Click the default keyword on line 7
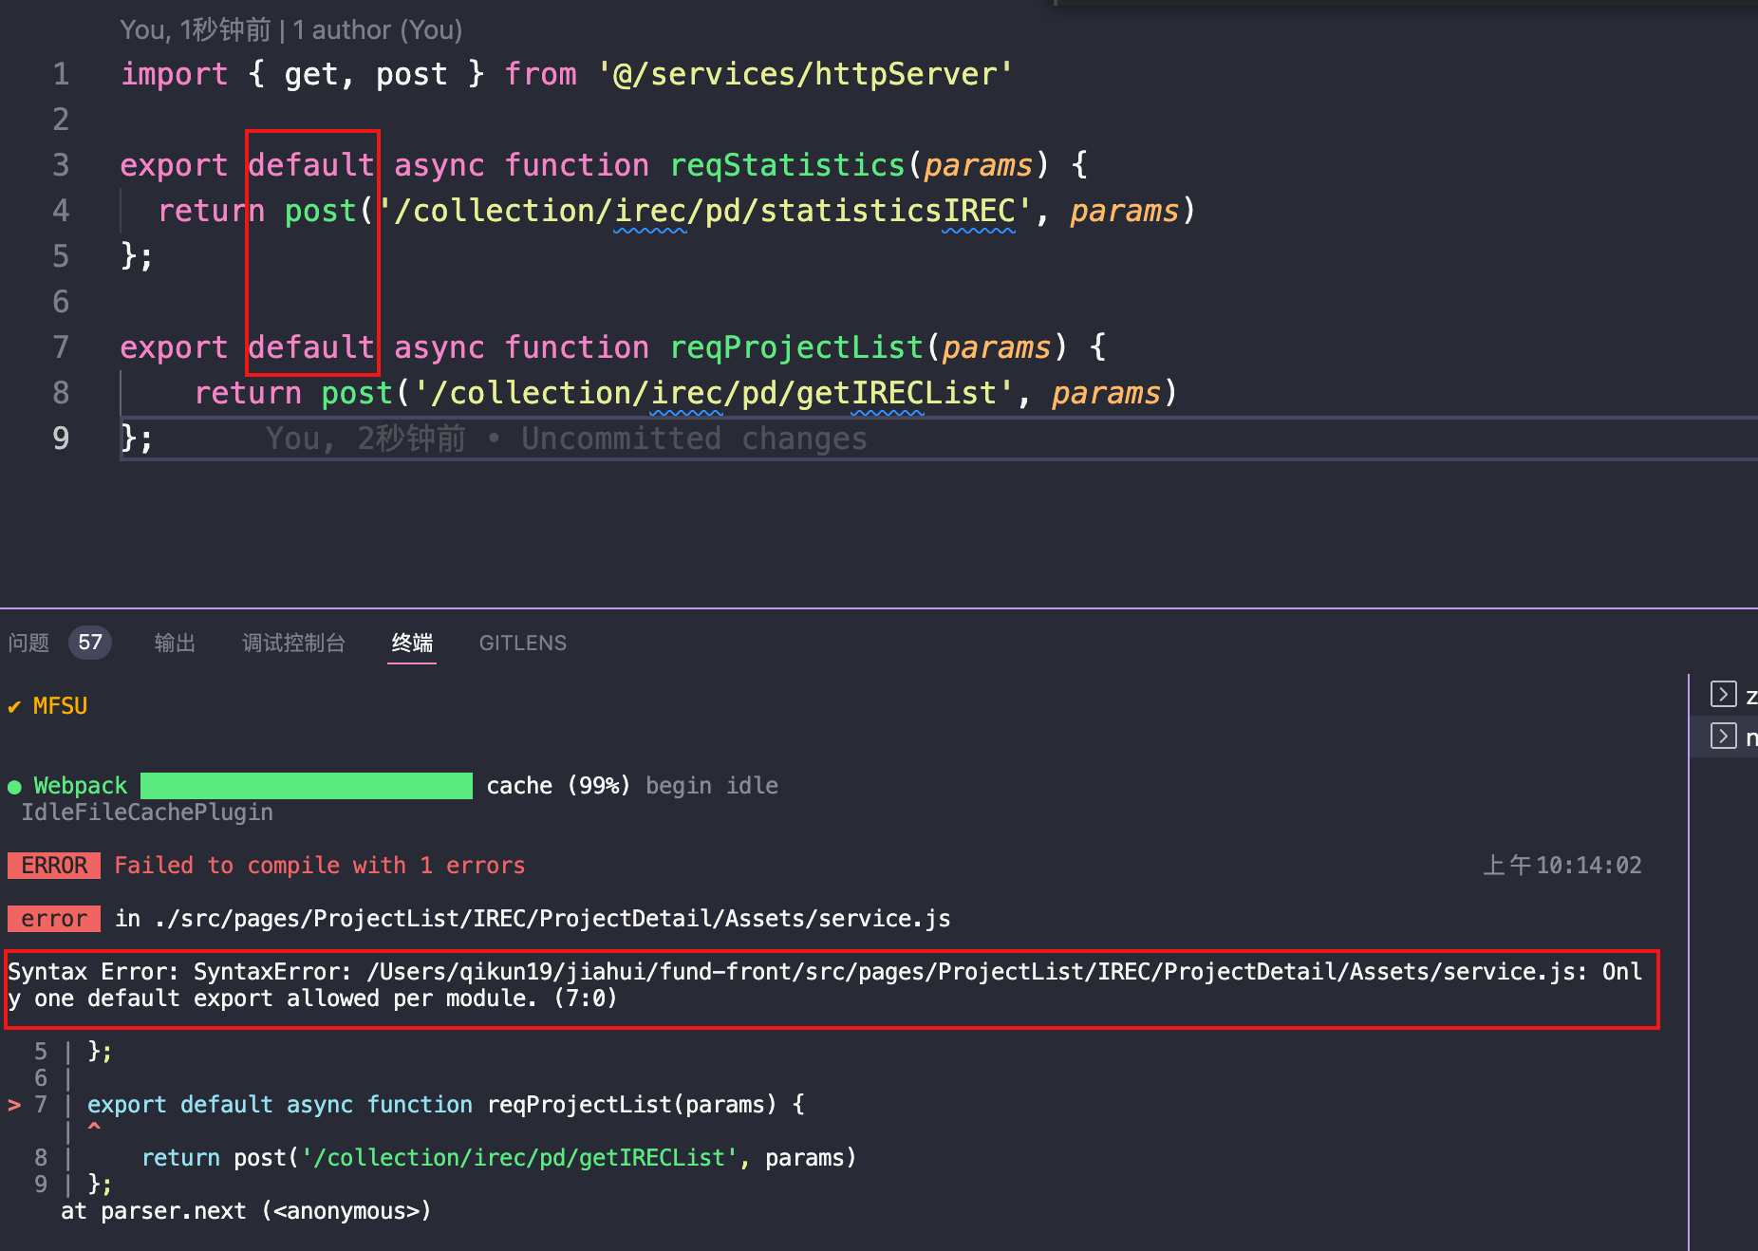 coord(311,347)
